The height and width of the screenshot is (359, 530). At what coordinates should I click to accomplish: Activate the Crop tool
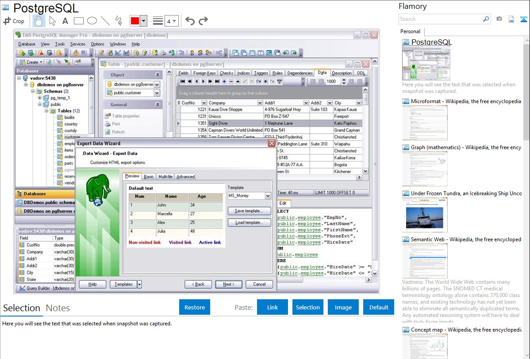coord(14,21)
